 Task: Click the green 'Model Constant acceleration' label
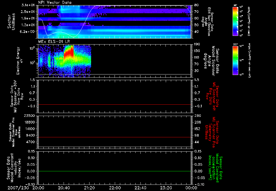click(215, 168)
